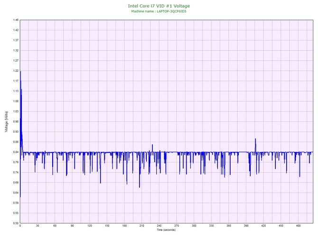This screenshot has height=238, width=318.
Task: Click the 1.46 voltage axis value
Action: coord(16,20)
